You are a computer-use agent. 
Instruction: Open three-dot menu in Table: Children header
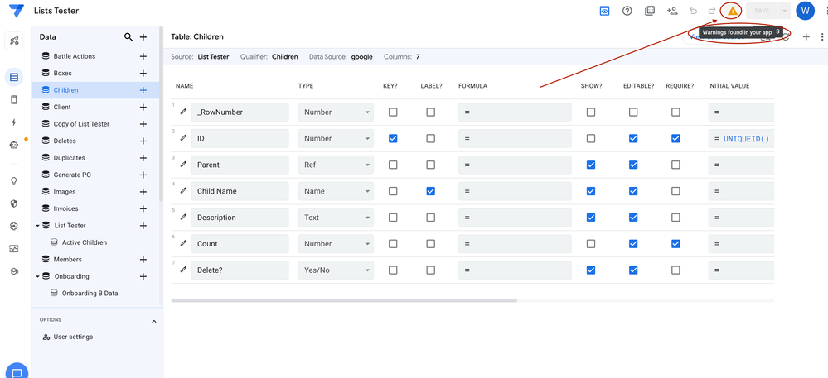pos(822,37)
